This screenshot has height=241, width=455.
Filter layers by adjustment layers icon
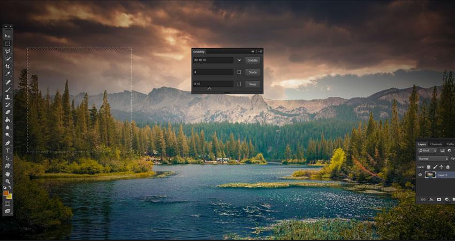coord(449,150)
